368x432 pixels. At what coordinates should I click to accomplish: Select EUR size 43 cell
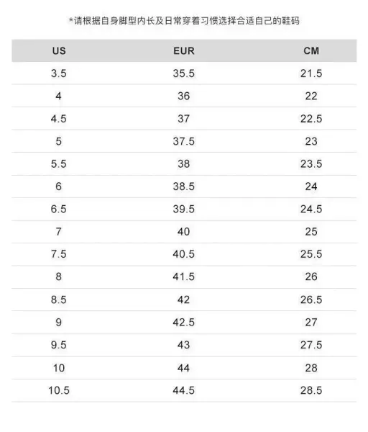click(x=183, y=345)
